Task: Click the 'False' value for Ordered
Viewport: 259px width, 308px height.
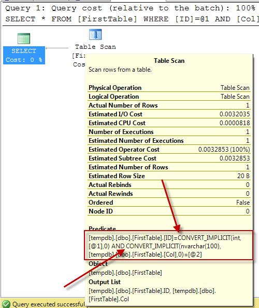Action: [243, 203]
